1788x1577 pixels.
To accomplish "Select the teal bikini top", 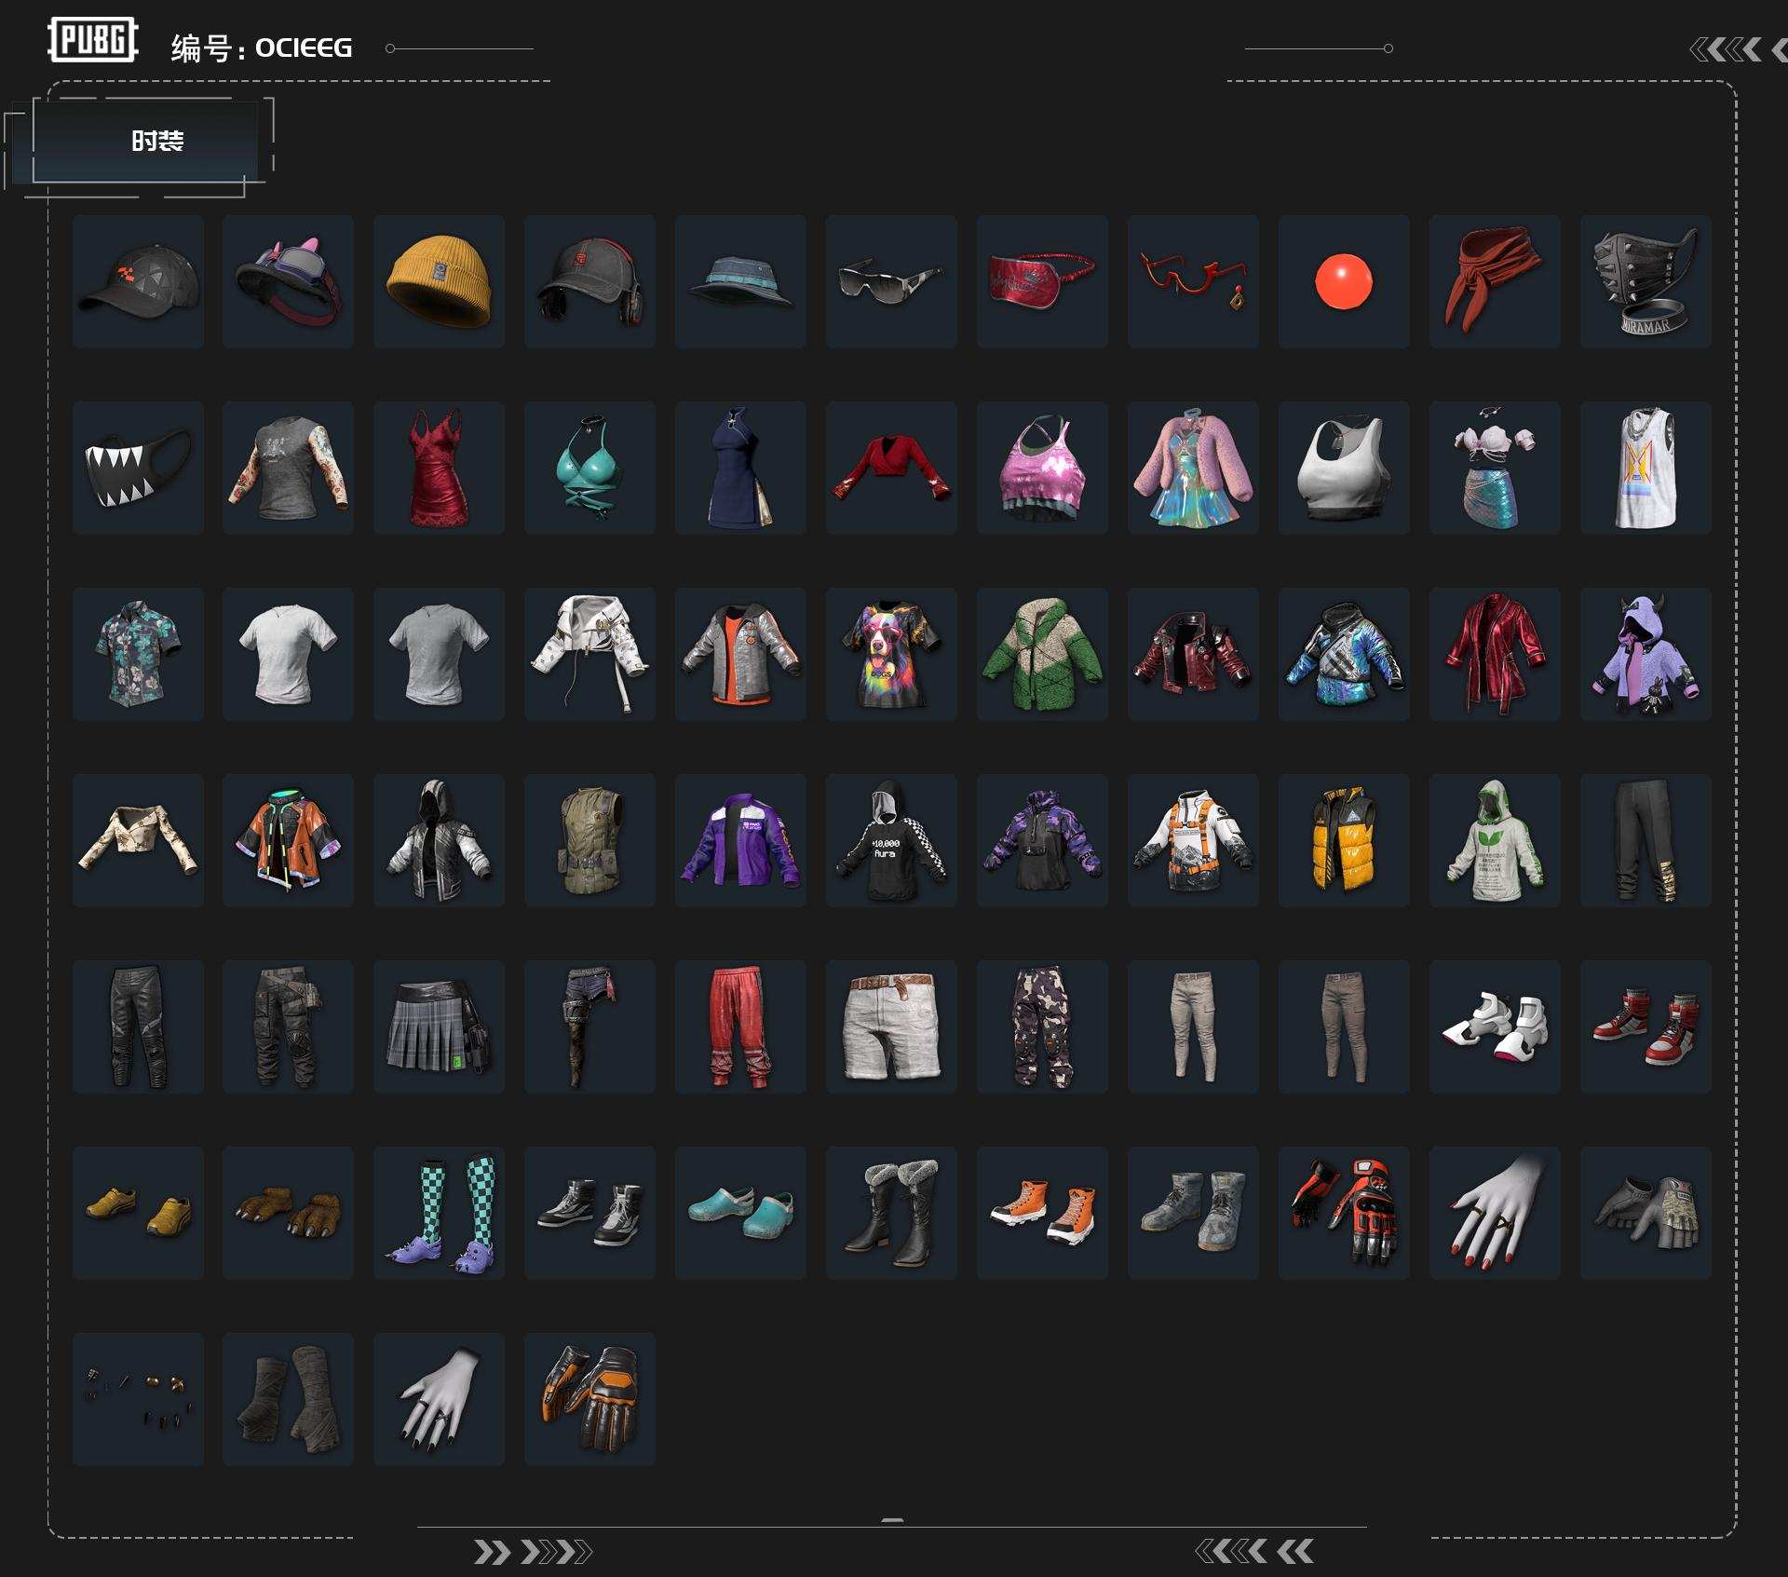I will pyautogui.click(x=589, y=468).
